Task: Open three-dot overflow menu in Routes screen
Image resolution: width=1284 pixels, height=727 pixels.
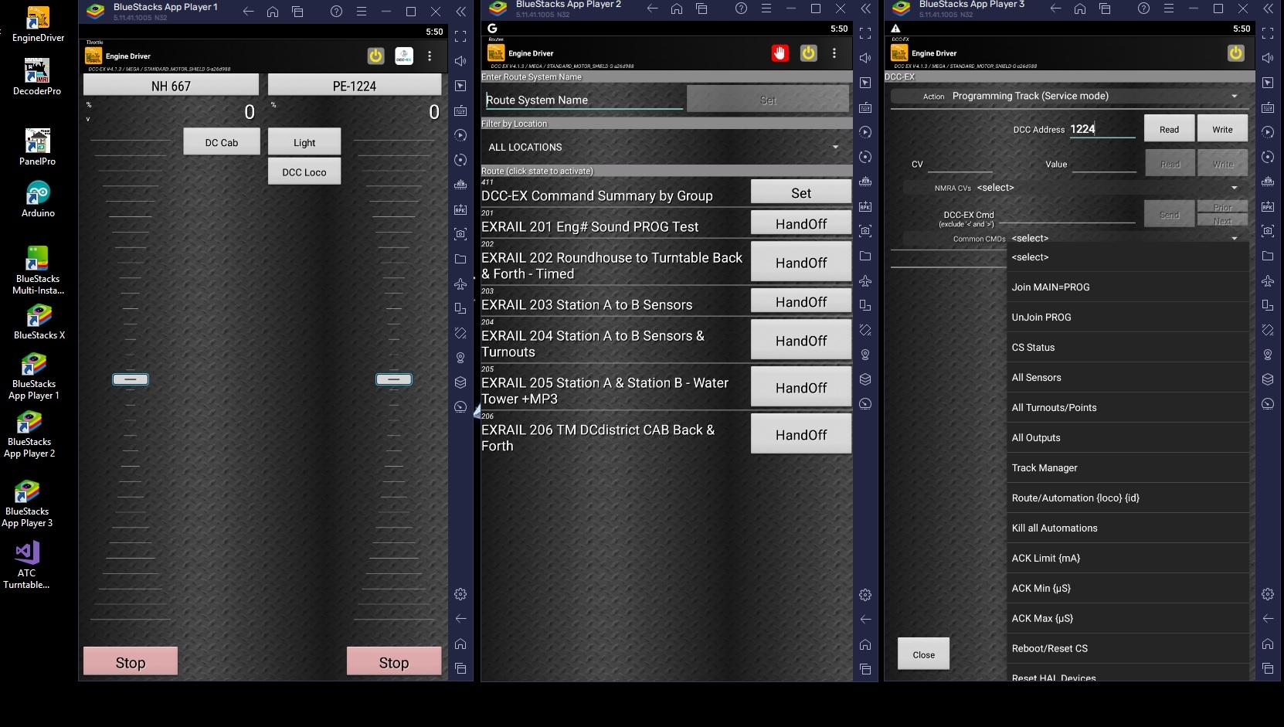Action: tap(834, 53)
